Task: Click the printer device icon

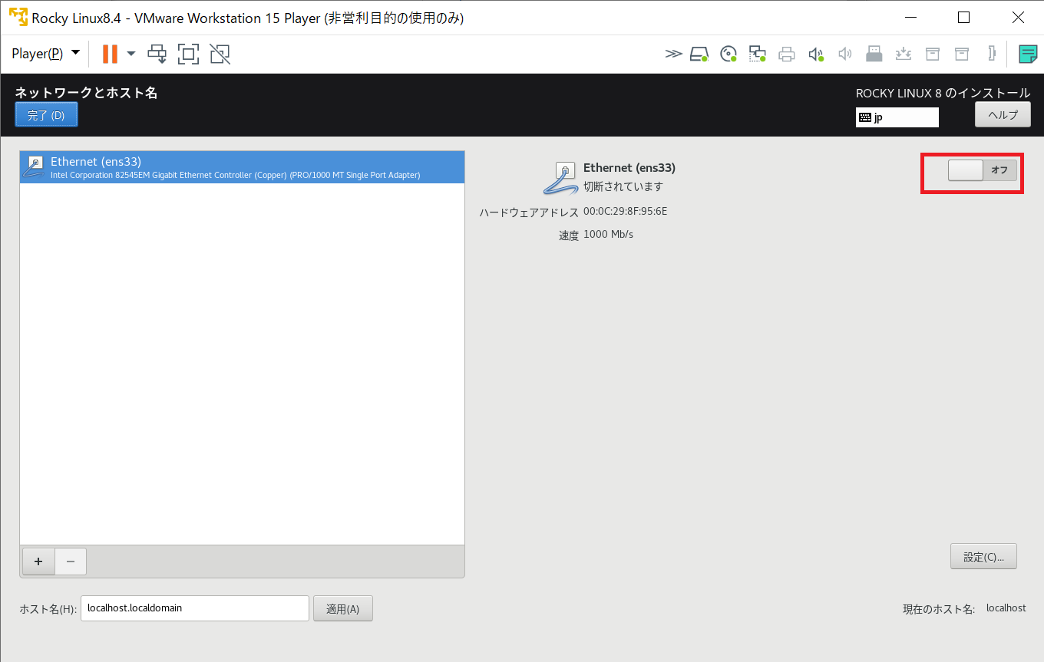Action: pos(787,54)
